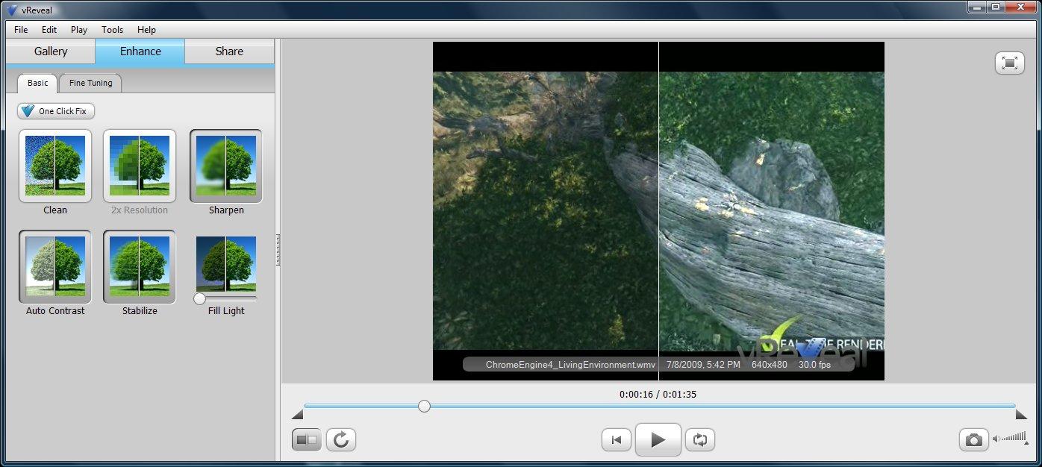This screenshot has width=1042, height=467.
Task: Select the Basic sub-tab
Action: coord(37,83)
